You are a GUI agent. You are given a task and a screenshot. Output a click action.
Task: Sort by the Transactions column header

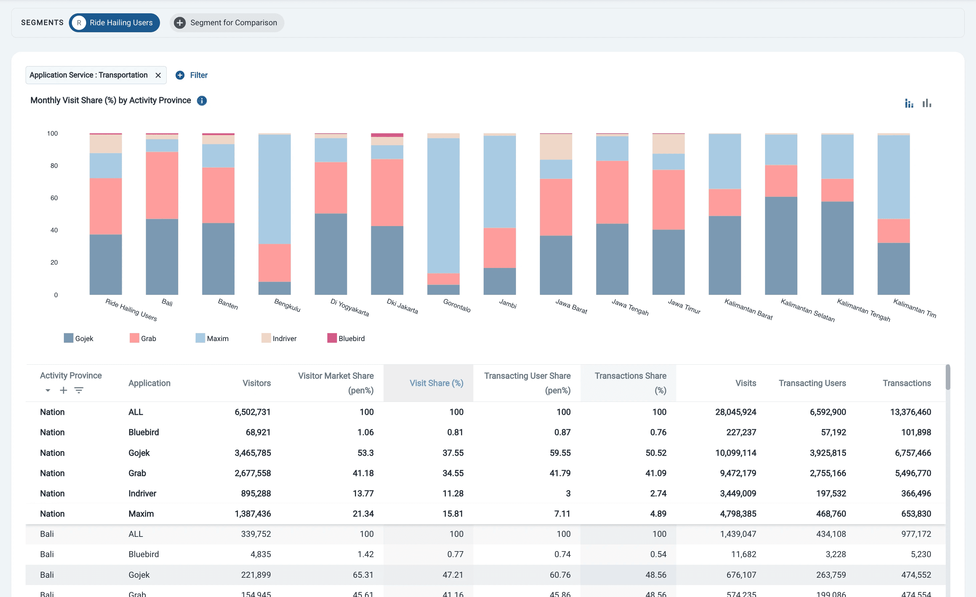(x=907, y=383)
